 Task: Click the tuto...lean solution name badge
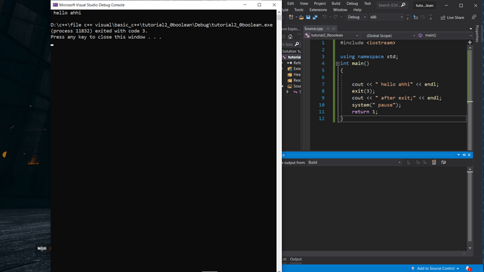pos(424,5)
